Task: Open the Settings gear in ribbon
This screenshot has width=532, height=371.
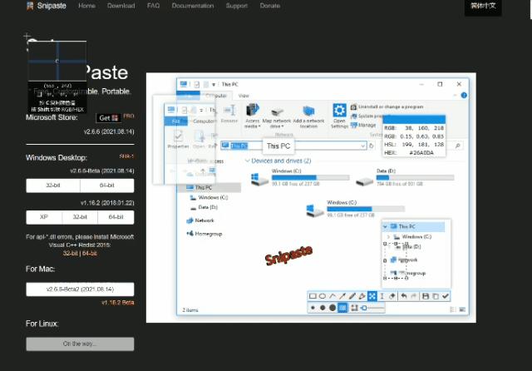Action: tap(339, 111)
